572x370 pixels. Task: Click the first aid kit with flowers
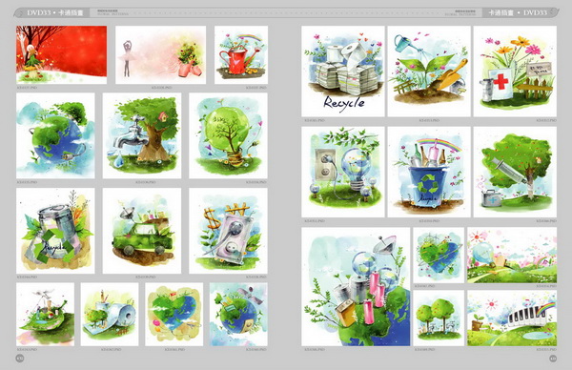coord(515,72)
